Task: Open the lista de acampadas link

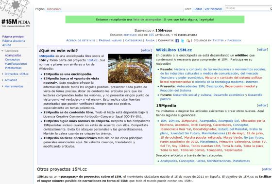Action: (x=147, y=19)
